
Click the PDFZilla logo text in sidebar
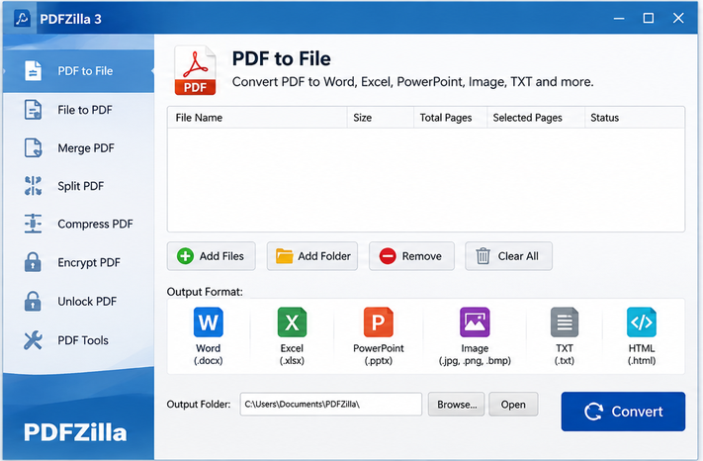[75, 432]
